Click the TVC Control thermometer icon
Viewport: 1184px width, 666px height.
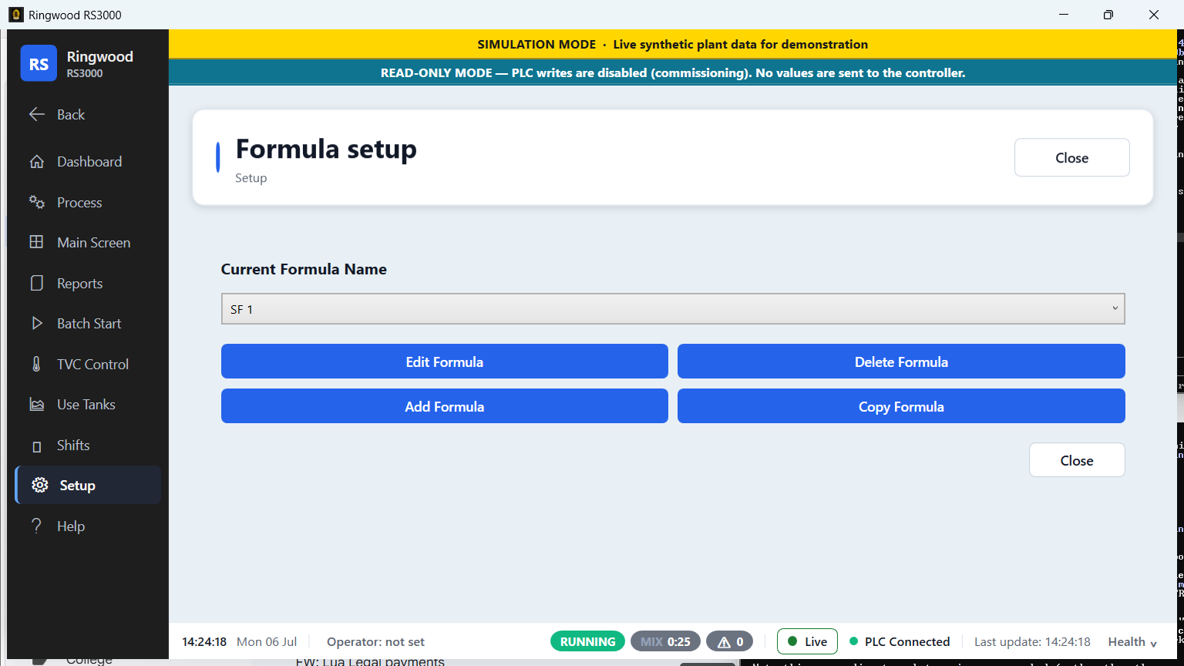click(x=36, y=364)
